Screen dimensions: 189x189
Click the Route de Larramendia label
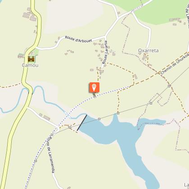coord(51,154)
